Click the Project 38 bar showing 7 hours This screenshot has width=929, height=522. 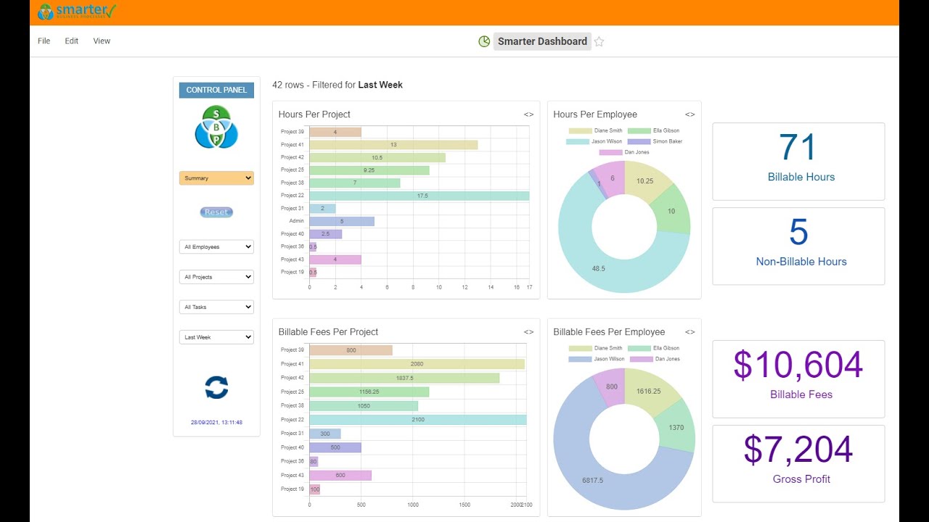(355, 183)
